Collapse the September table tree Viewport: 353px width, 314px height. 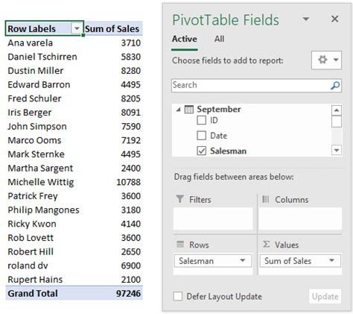pos(178,110)
